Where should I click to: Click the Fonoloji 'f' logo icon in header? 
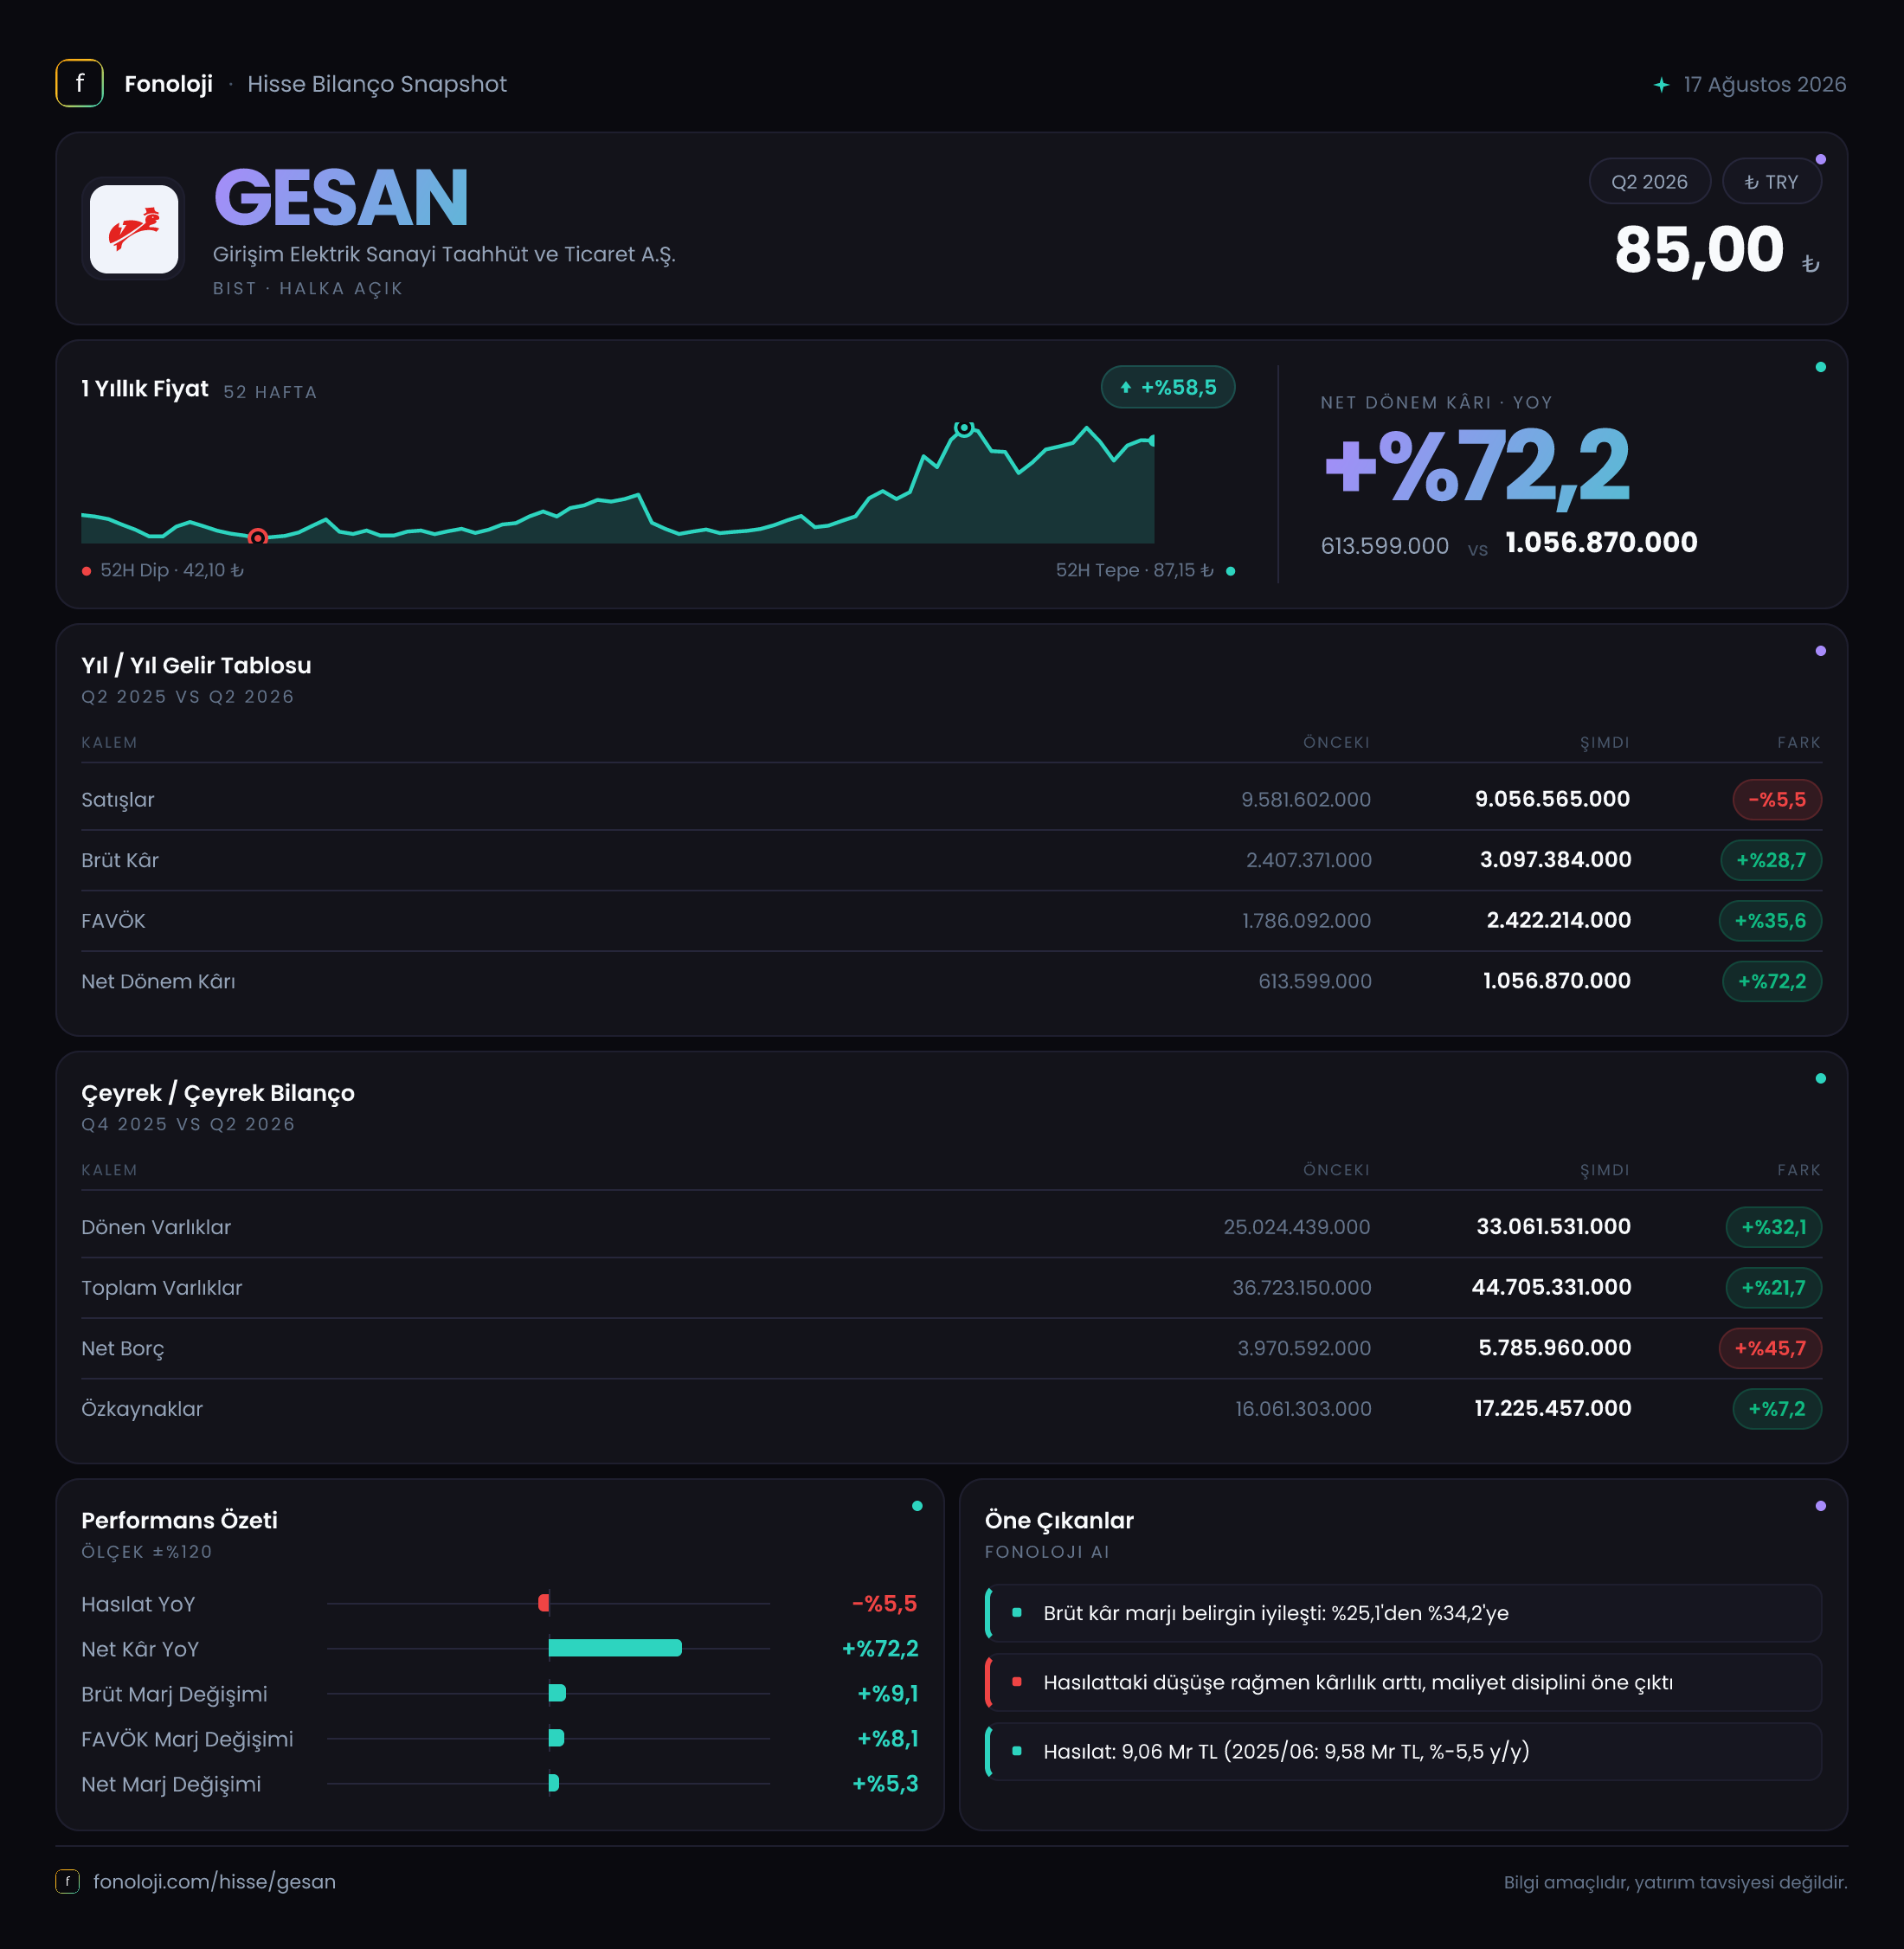(x=79, y=83)
